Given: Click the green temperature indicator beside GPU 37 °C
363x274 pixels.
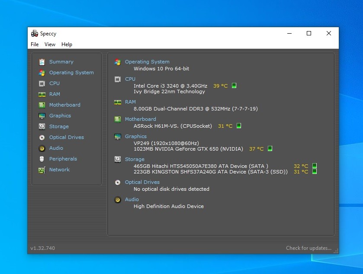Looking at the screenshot, I should click(x=270, y=148).
